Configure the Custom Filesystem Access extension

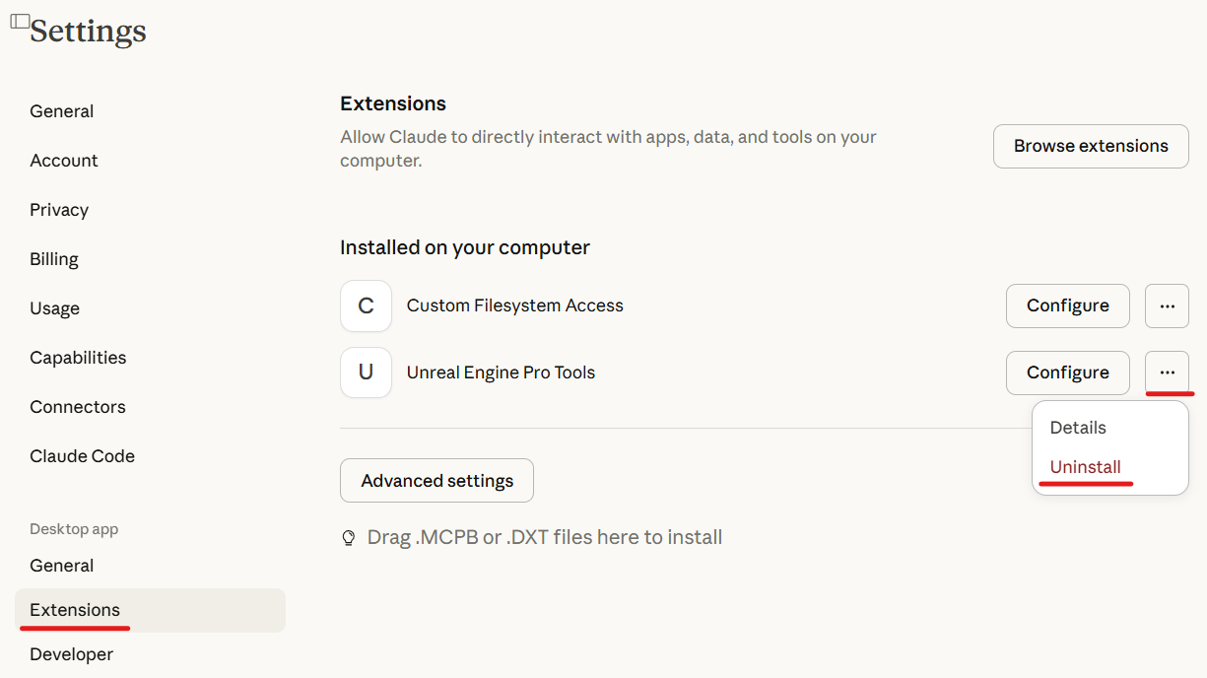point(1067,305)
